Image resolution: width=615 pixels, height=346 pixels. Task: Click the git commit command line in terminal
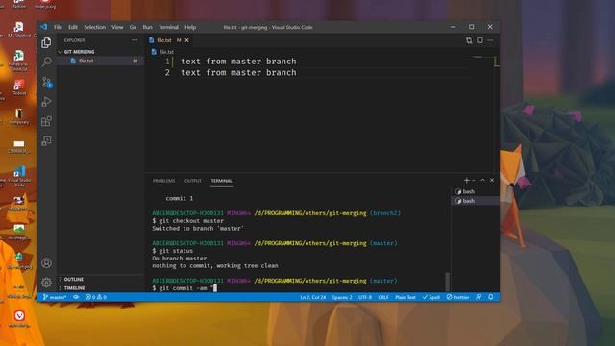[x=184, y=288]
